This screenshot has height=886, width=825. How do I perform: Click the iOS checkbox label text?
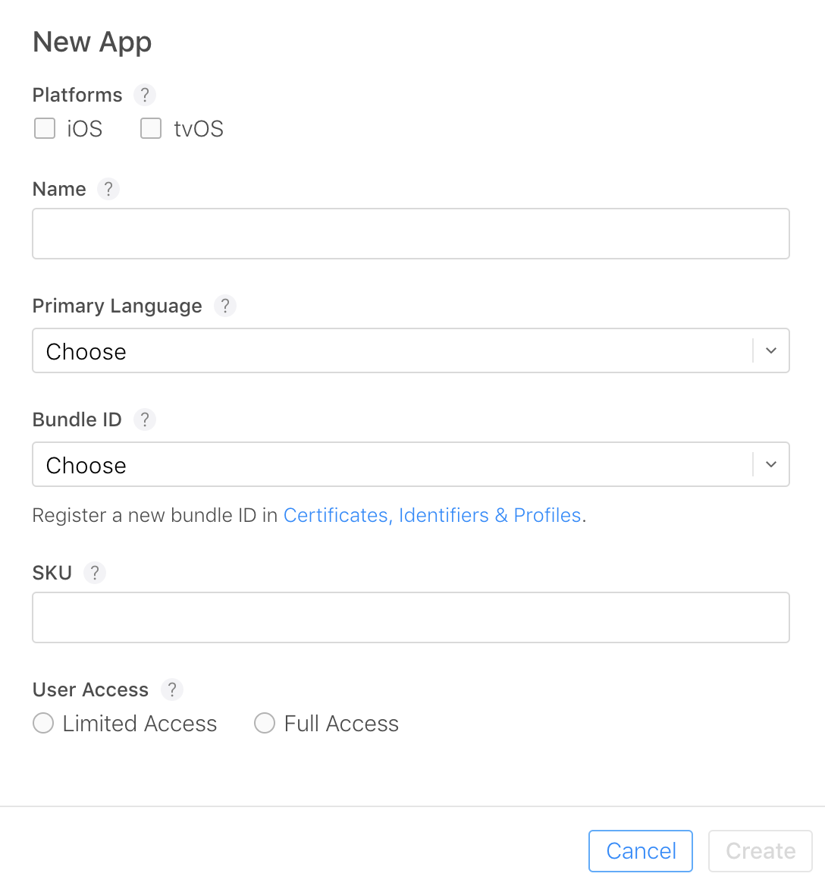[84, 129]
